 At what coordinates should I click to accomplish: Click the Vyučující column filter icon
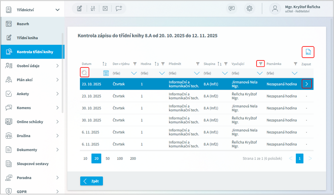(x=260, y=64)
